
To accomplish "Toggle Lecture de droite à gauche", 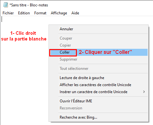I will [x=98, y=78].
